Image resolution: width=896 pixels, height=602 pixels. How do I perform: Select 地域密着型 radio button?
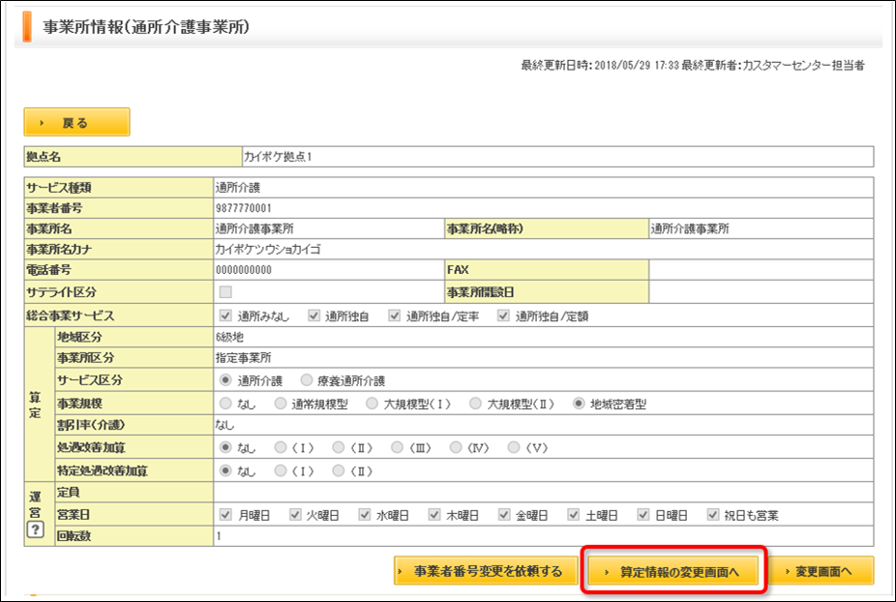579,404
